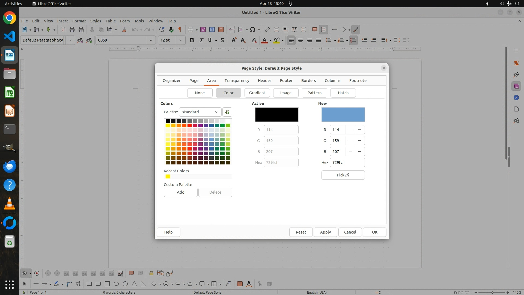524x295 pixels.
Task: Toggle Bold formatting
Action: 192,40
